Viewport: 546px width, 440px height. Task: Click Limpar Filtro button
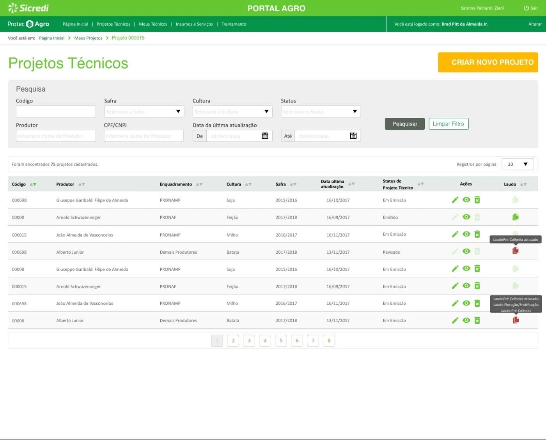[x=448, y=124]
